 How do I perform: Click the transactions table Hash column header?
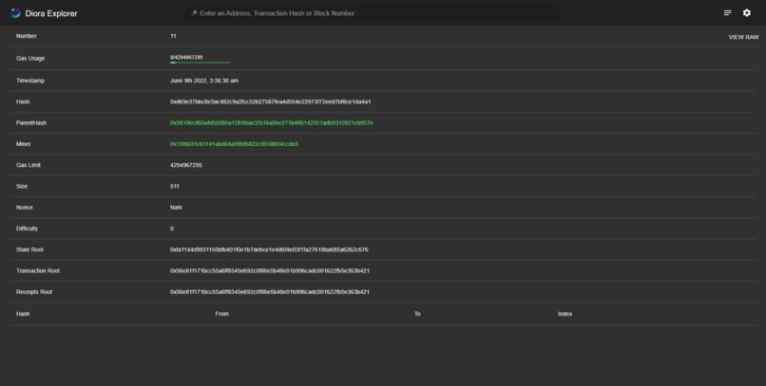[23, 313]
